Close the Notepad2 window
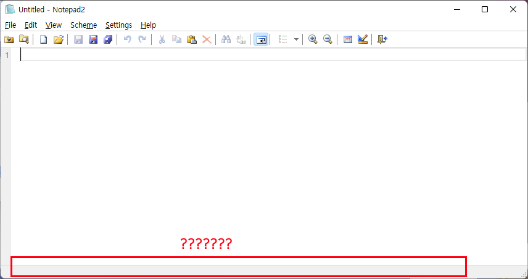This screenshot has height=279, width=528. pyautogui.click(x=513, y=9)
